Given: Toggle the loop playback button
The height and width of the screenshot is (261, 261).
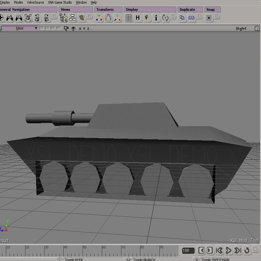Looking at the screenshot, I should (247, 250).
